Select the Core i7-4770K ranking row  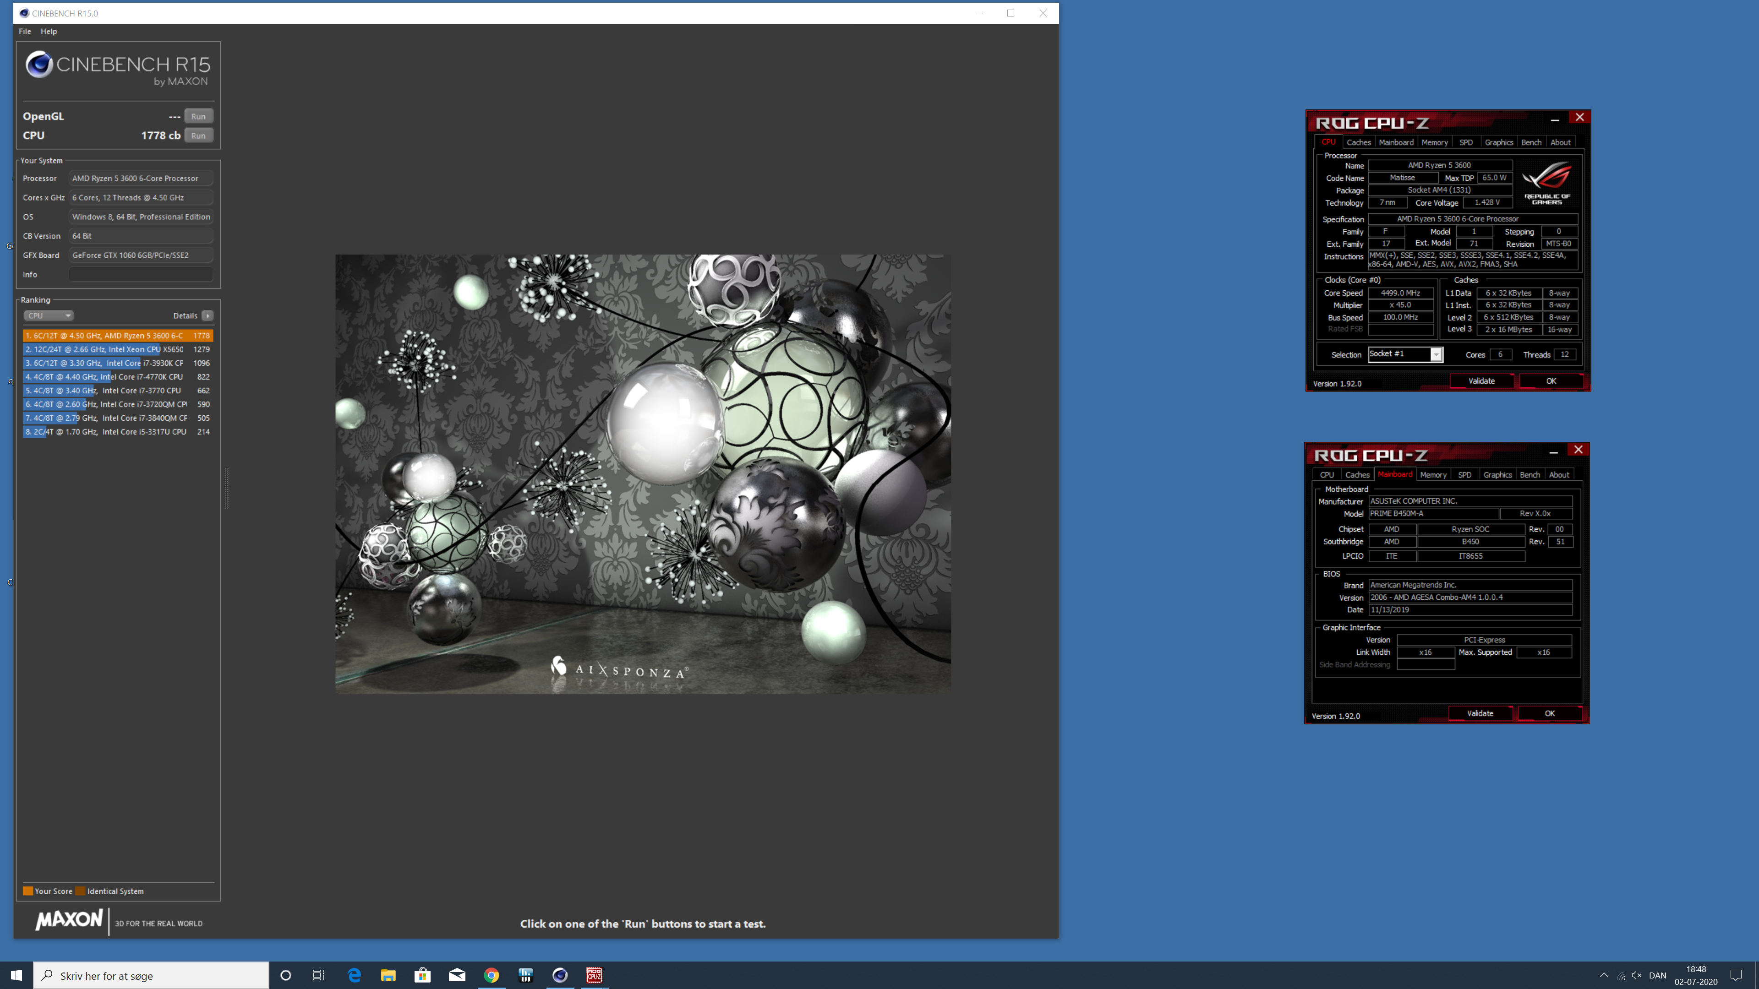(117, 377)
